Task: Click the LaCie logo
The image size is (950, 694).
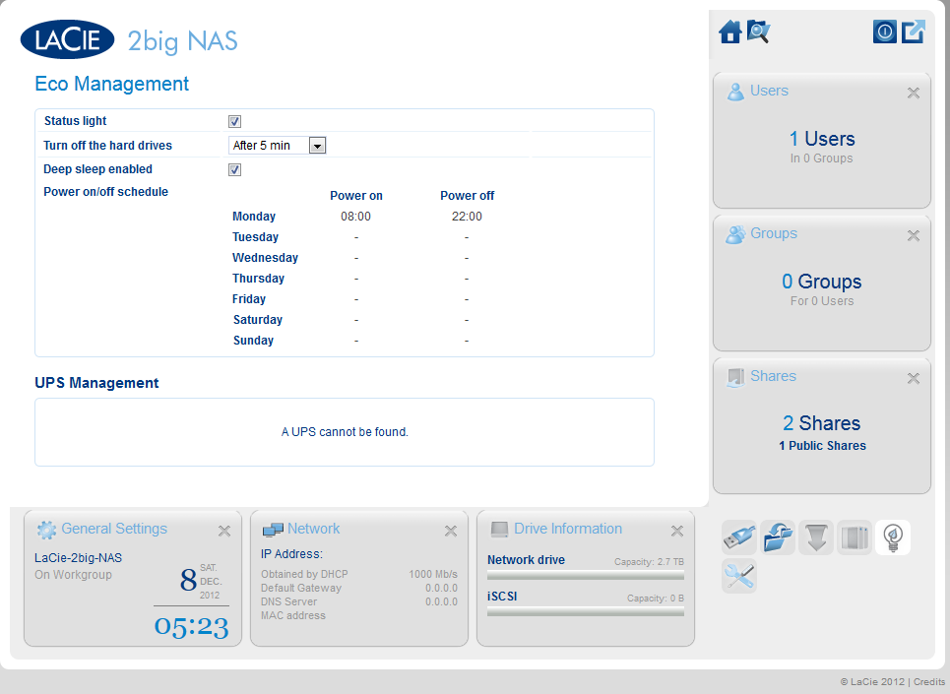Action: [67, 40]
